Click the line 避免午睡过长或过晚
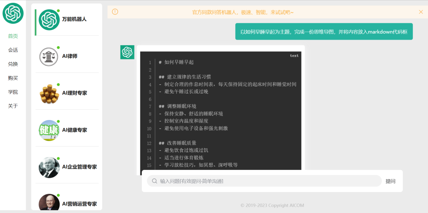Screen dimensions: 428x213 tap(183, 92)
